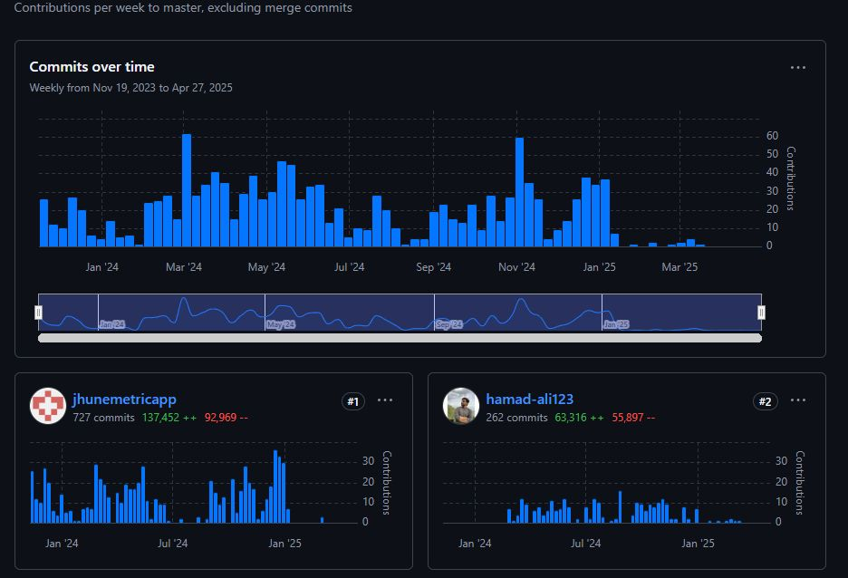Click hamad-ali123's profile photo
Screen dimensions: 848x578
point(460,406)
